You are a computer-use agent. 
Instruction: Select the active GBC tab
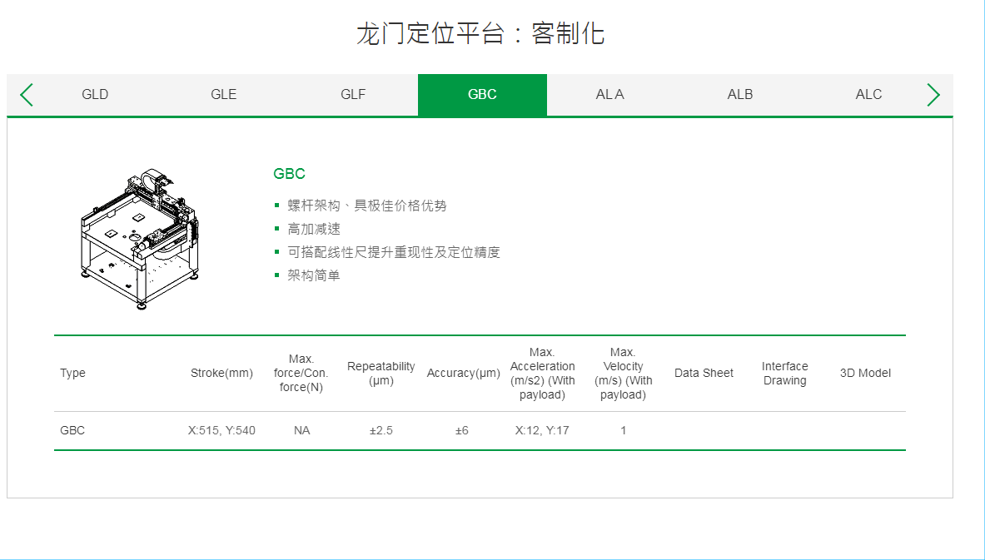[482, 95]
